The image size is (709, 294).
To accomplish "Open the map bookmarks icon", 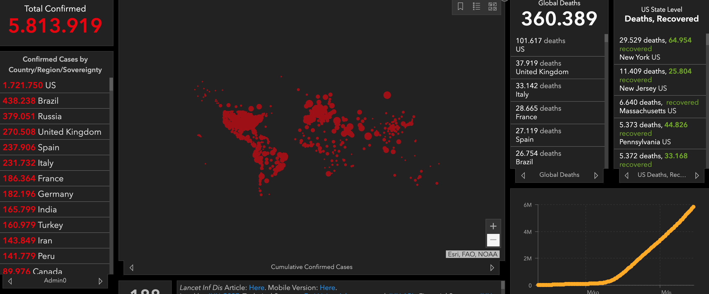I will pyautogui.click(x=460, y=6).
